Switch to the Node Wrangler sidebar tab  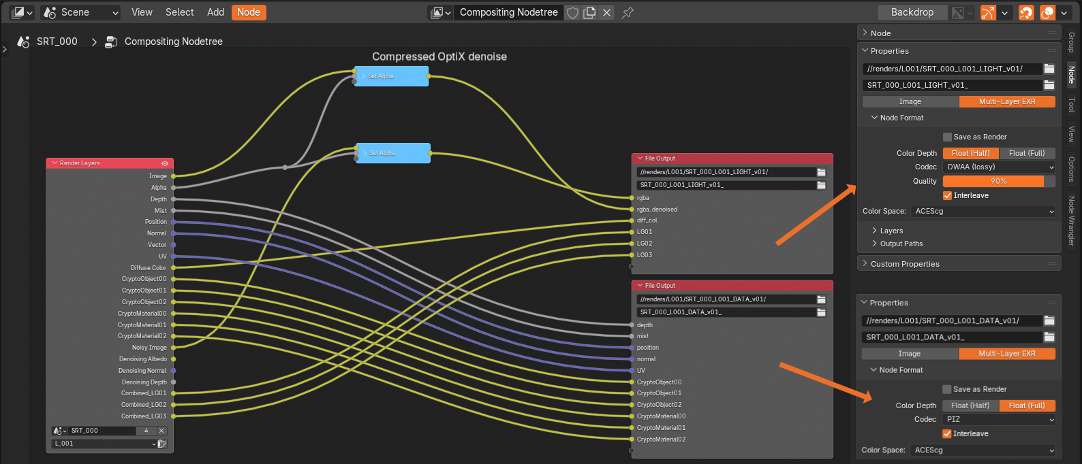1071,221
